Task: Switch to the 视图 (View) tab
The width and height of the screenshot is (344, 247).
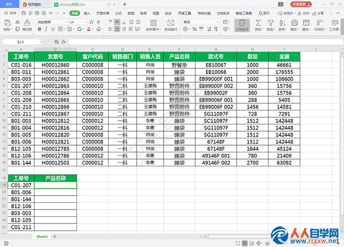Action: click(x=156, y=13)
